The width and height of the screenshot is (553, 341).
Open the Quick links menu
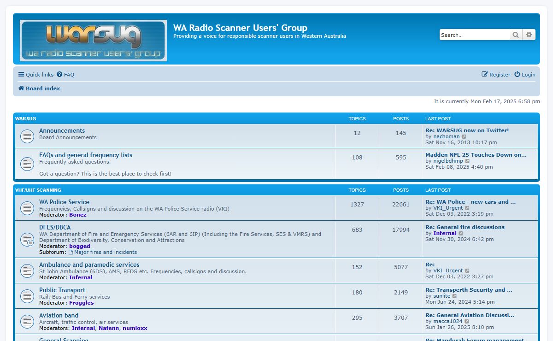pos(36,75)
